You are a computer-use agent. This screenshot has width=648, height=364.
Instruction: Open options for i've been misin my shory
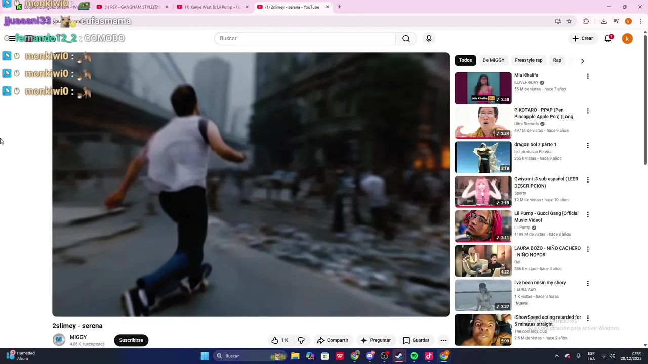point(588,284)
